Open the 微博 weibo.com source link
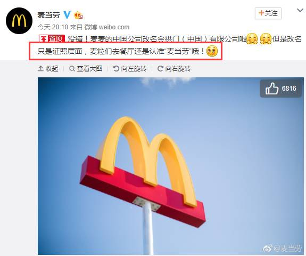 pos(107,27)
